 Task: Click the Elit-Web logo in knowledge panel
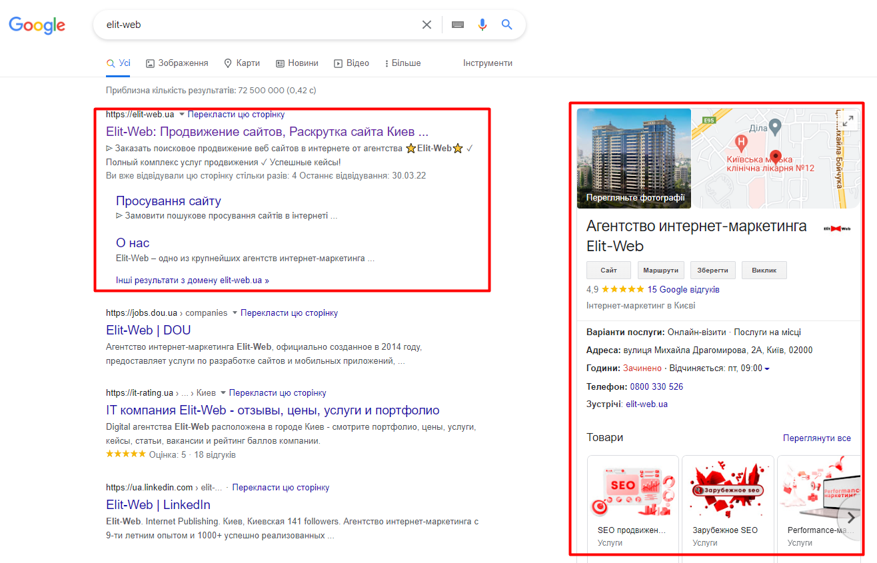coord(837,229)
